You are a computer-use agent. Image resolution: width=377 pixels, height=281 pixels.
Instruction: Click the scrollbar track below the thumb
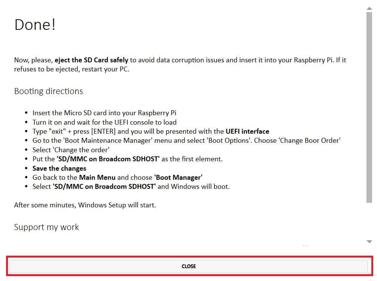point(369,221)
